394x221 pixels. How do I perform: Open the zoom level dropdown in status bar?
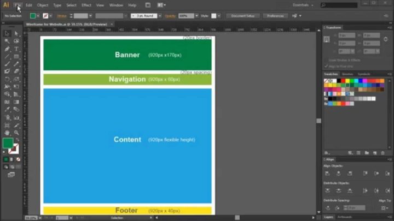[40, 218]
